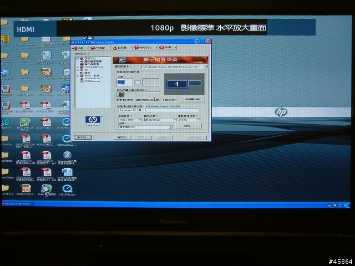Open the 1920 x 1080 desktop area dropdown
The width and height of the screenshot is (355, 266).
point(130,120)
